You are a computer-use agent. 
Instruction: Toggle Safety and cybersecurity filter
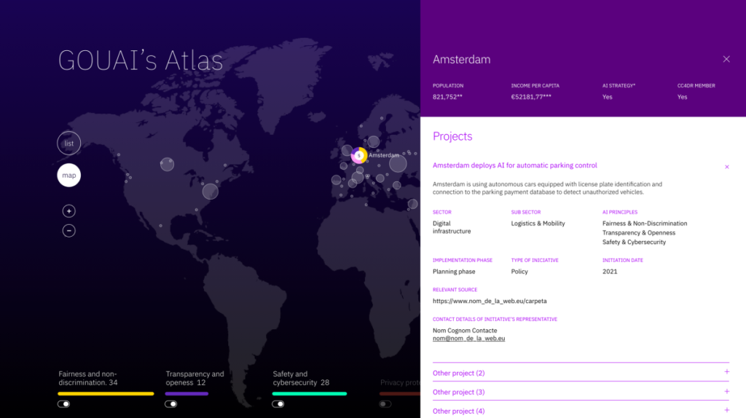(x=278, y=403)
